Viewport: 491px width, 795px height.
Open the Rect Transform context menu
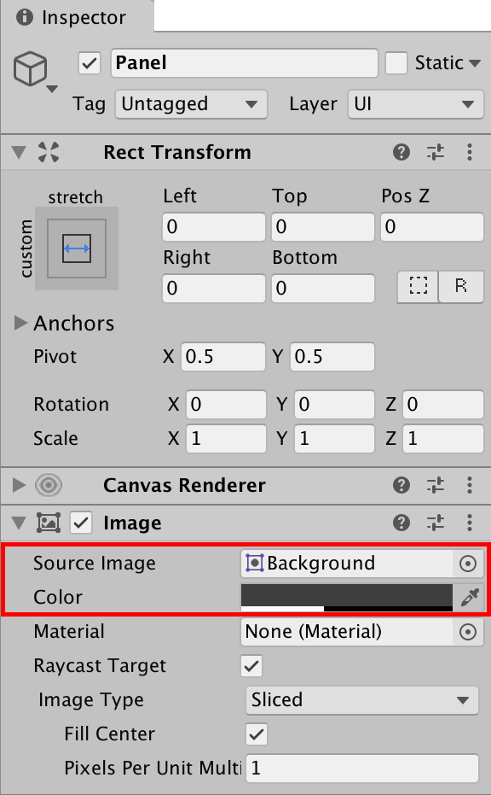pyautogui.click(x=470, y=152)
